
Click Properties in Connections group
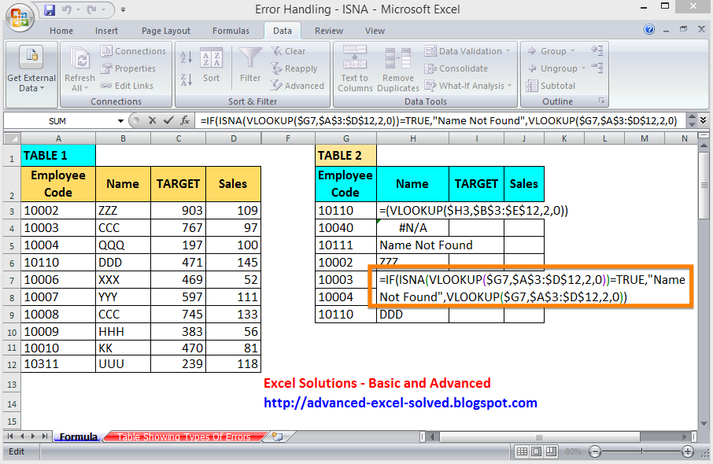coord(128,68)
